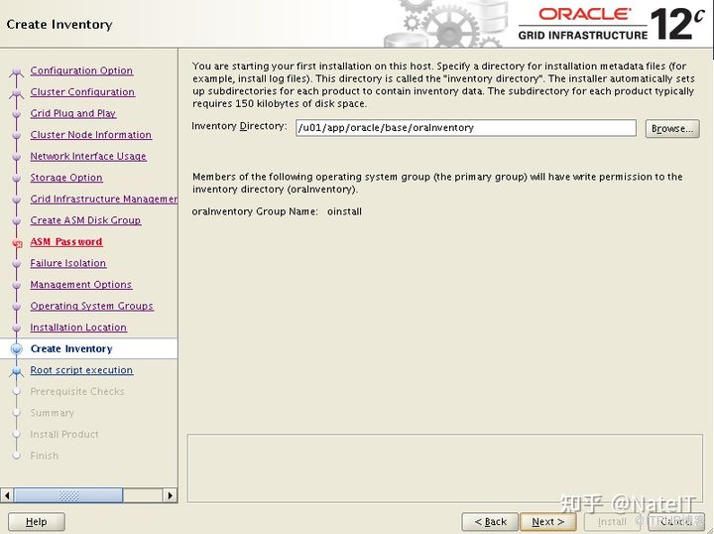Open the ASM Password step
Screen dimensions: 714x534
[66, 242]
